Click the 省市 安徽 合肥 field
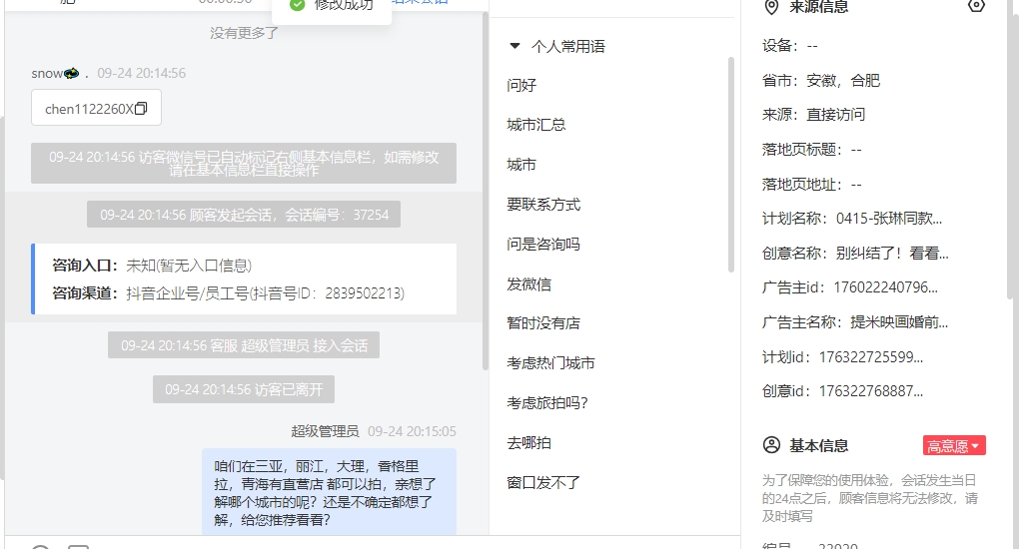1019x549 pixels. coord(821,81)
